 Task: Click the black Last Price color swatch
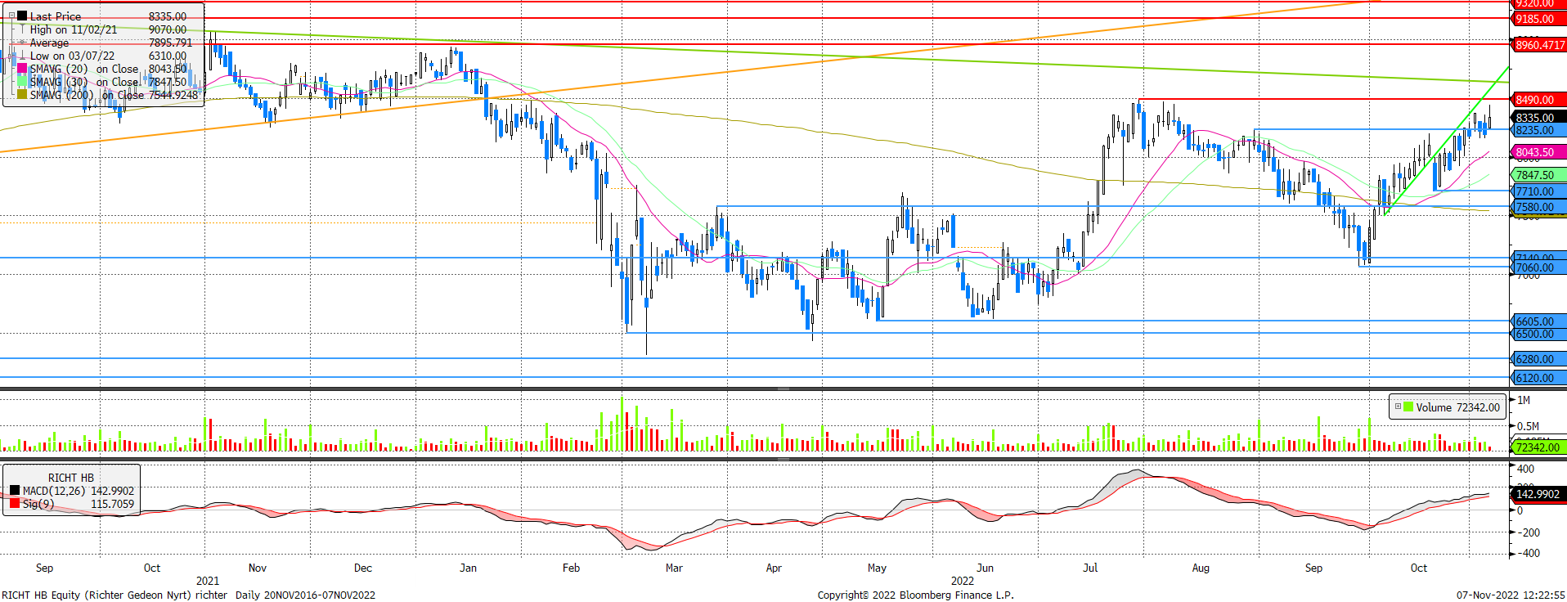pos(22,16)
